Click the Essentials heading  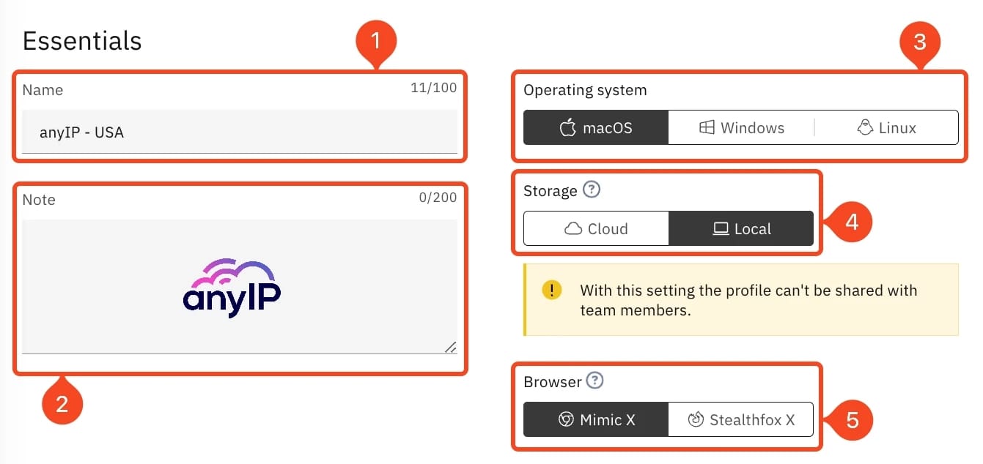81,40
